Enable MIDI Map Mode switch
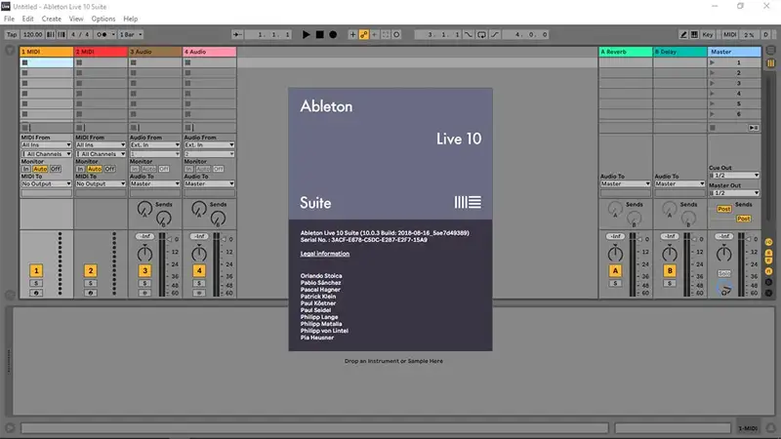Screen dimensions: 781x439 [729, 34]
